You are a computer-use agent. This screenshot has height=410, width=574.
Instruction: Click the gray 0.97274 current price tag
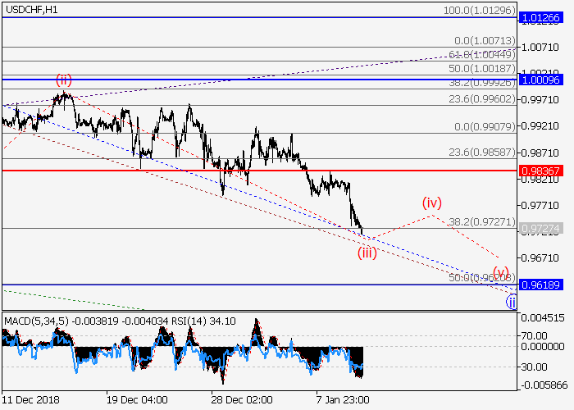click(x=539, y=229)
